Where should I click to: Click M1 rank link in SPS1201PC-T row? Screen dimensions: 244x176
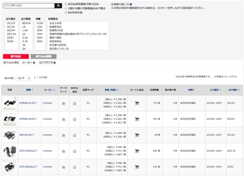[88, 135]
